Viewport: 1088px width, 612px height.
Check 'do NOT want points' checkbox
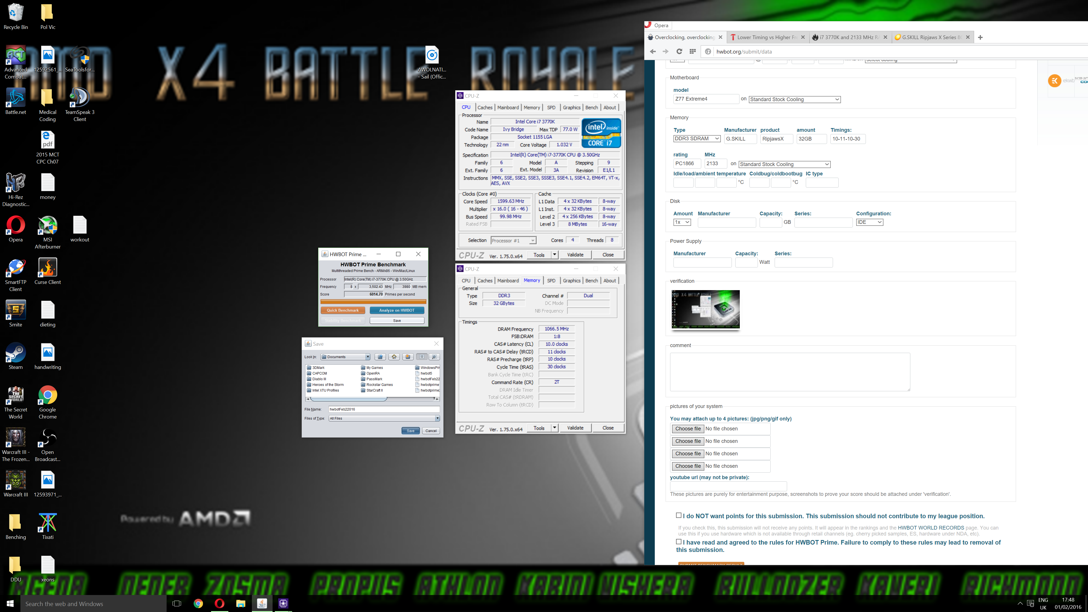pos(679,515)
